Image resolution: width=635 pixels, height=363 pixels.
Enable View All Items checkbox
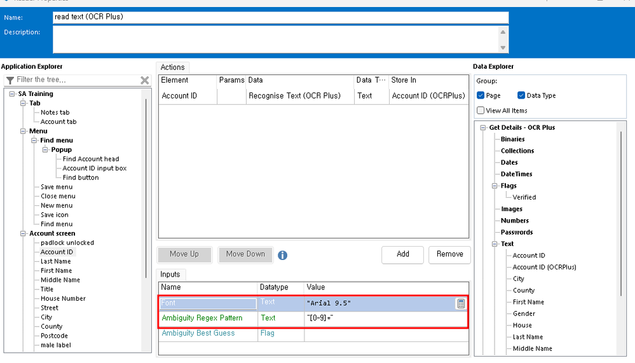481,111
